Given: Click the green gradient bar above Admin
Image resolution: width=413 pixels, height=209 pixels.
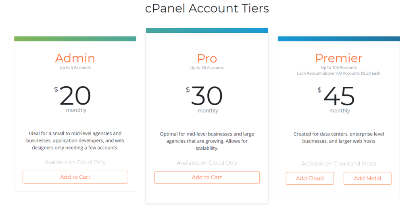Looking at the screenshot, I should [75, 39].
